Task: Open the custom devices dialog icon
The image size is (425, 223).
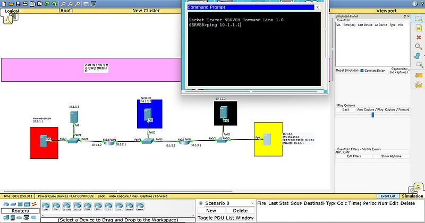Action: (93, 4)
